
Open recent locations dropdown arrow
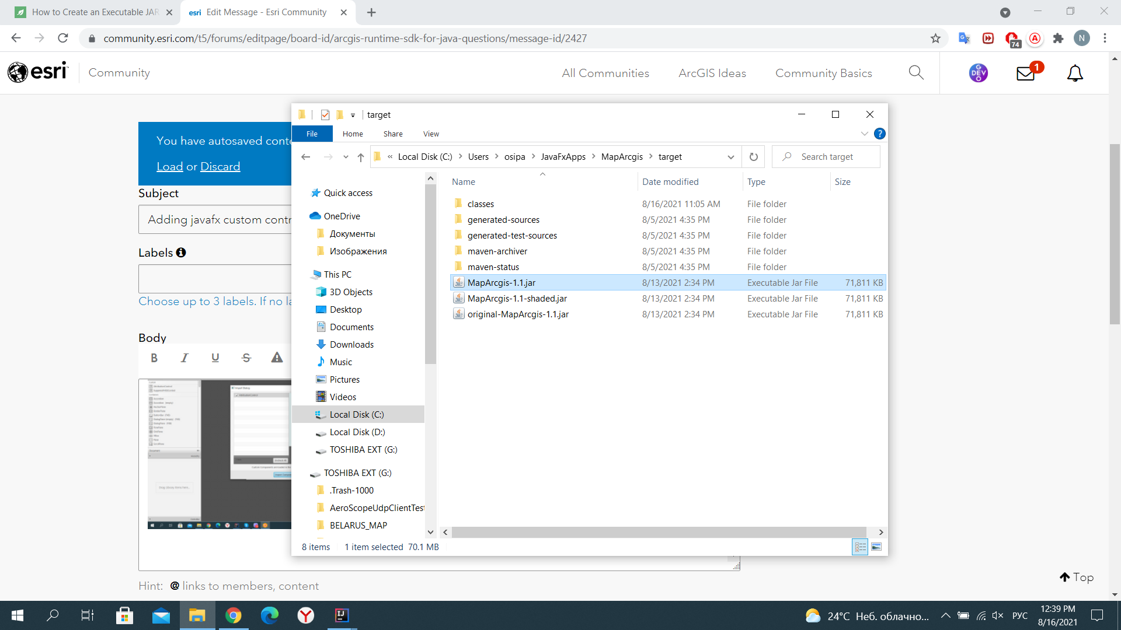click(346, 157)
